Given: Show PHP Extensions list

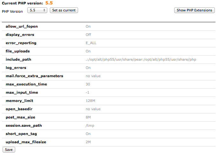Looking at the screenshot, I should [x=195, y=10].
